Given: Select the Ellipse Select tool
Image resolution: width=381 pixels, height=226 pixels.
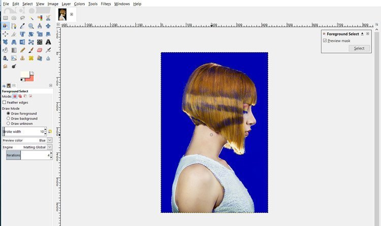Looking at the screenshot, I should pos(14,18).
